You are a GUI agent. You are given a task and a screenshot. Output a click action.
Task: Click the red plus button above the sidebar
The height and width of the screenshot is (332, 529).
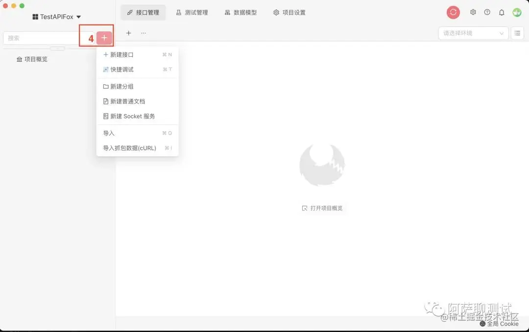(x=103, y=37)
